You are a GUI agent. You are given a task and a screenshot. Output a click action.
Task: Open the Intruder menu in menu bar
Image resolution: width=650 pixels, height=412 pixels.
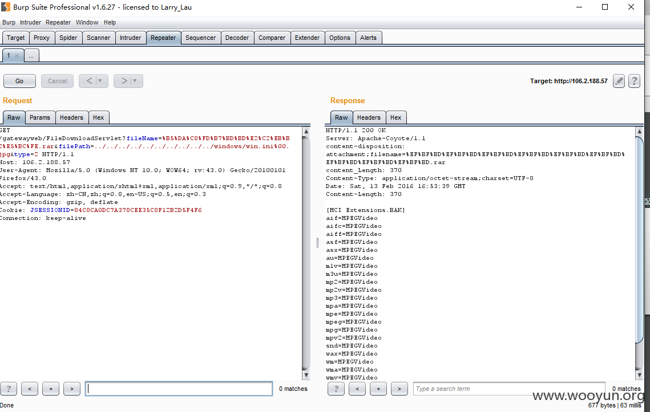click(30, 22)
